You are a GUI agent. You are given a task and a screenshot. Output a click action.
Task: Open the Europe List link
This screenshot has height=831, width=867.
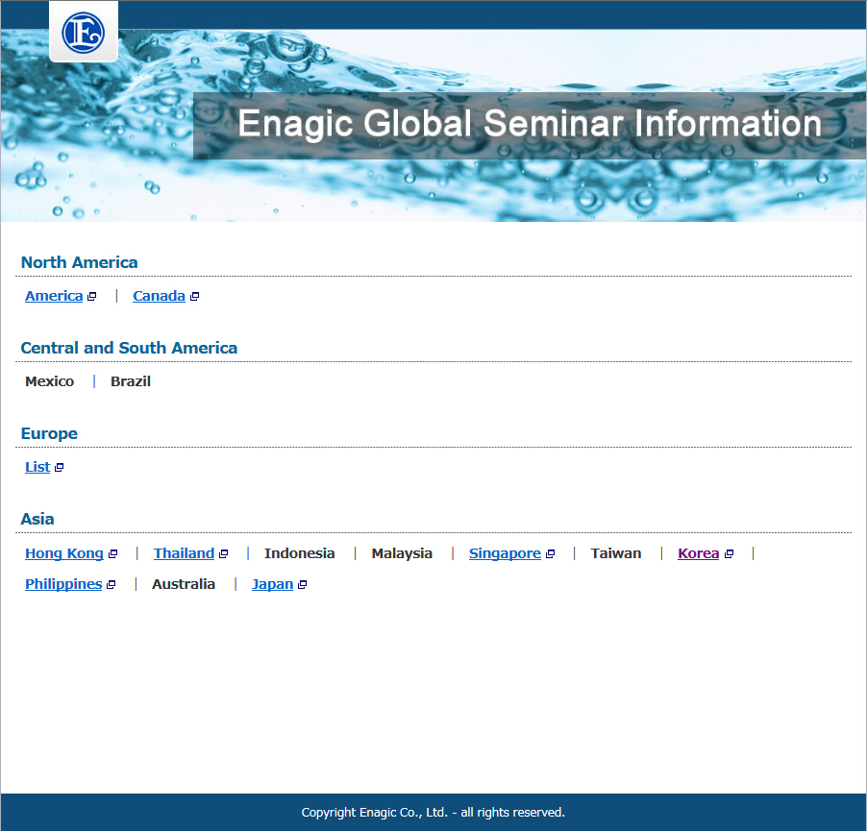coord(37,467)
